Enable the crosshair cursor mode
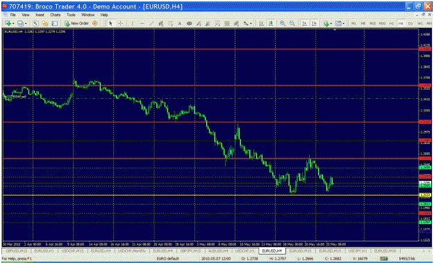Image resolution: width=434 pixels, height=263 pixels. coord(120,24)
